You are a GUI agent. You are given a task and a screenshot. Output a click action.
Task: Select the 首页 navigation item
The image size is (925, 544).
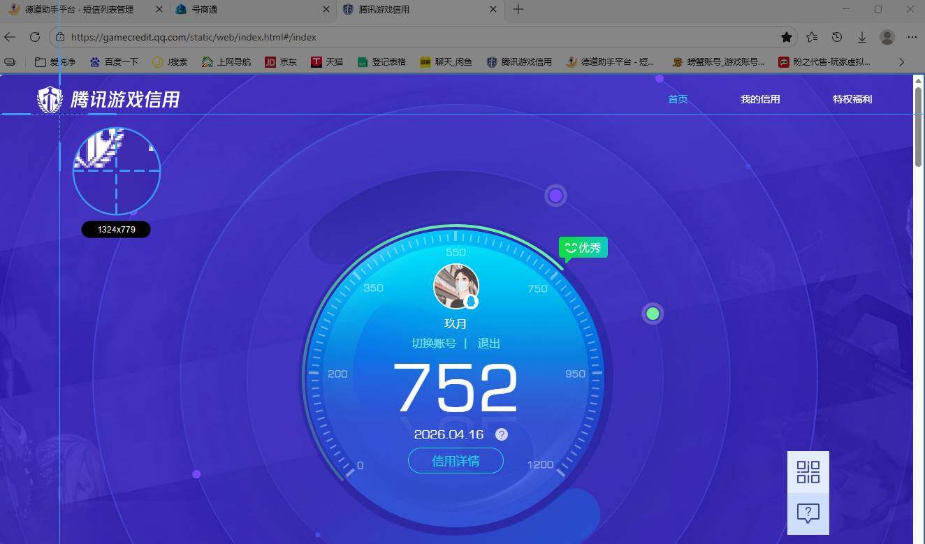[x=678, y=99]
